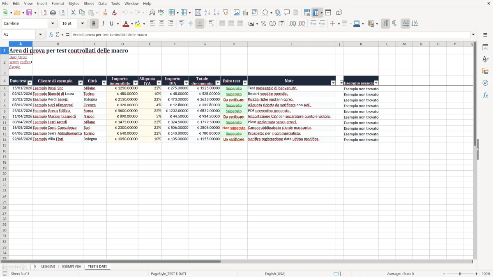Open the Font Color dropdown arrow

(132, 24)
